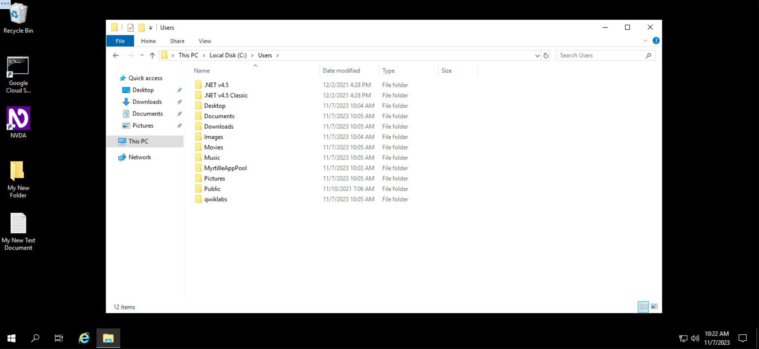The width and height of the screenshot is (759, 349).
Task: Select Desktop under Quick access
Action: click(x=143, y=90)
